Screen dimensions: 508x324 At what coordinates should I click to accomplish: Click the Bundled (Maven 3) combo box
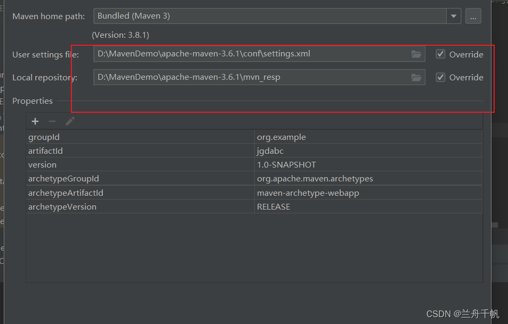tap(270, 16)
